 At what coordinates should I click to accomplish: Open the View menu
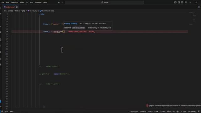pos(22,3)
